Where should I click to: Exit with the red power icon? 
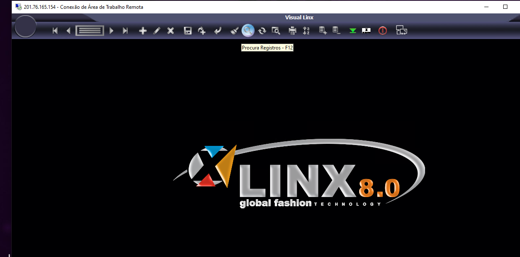[x=382, y=31]
